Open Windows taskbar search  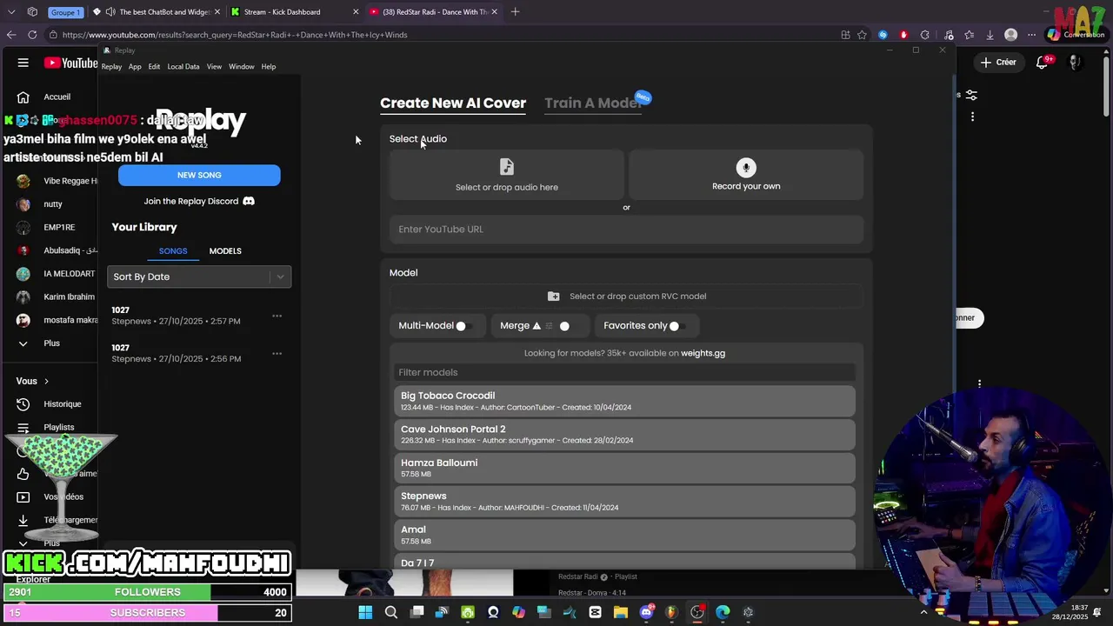(391, 612)
